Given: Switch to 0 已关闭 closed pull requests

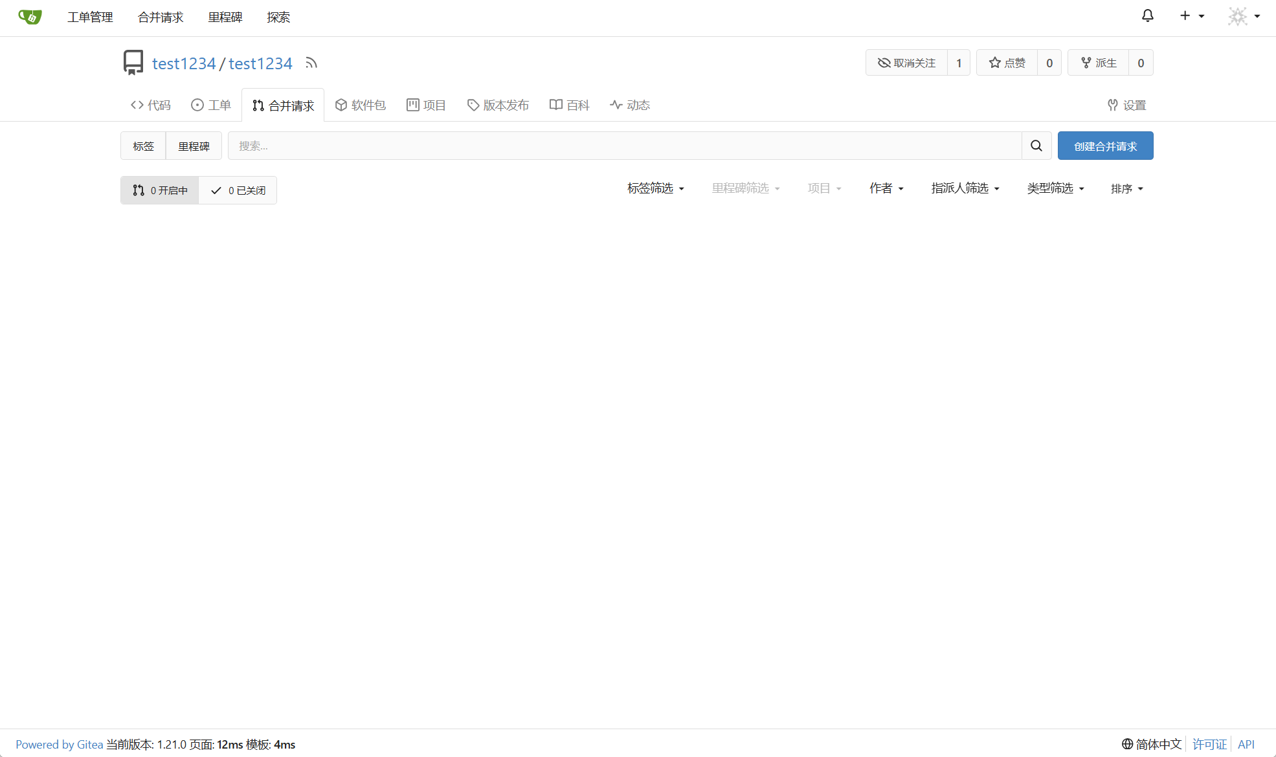Looking at the screenshot, I should [237, 190].
